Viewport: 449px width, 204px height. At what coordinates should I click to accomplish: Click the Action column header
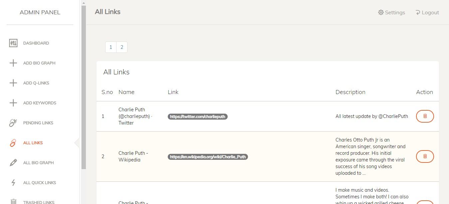click(x=424, y=92)
